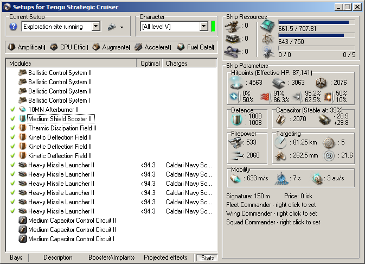
Task: Click the max velocity icon in Mobility
Action: tap(235, 179)
